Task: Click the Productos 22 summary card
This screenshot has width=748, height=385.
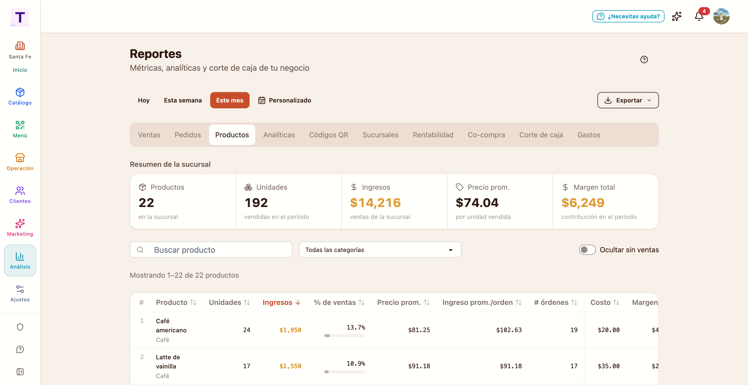Action: click(183, 201)
